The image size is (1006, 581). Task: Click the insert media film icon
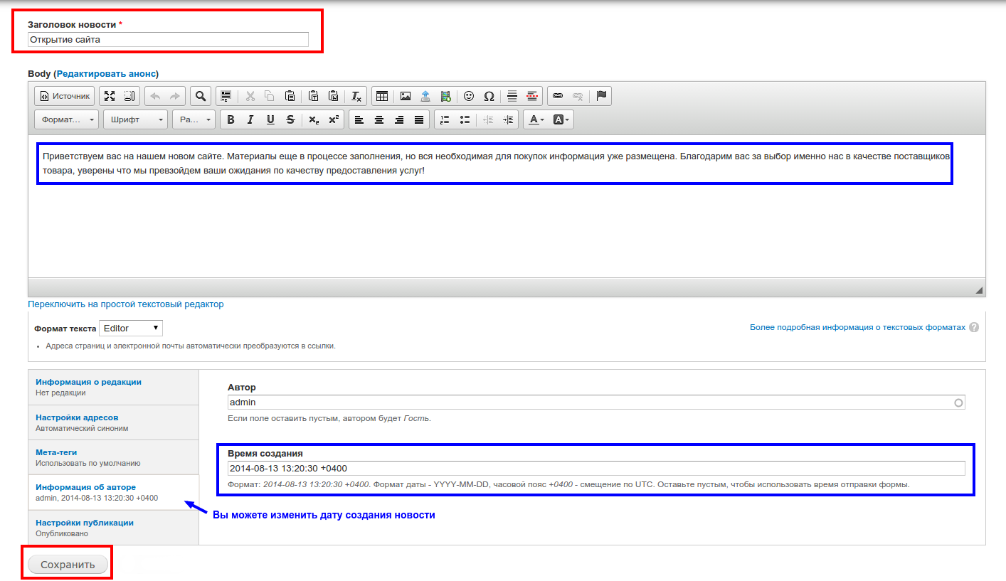(x=445, y=96)
